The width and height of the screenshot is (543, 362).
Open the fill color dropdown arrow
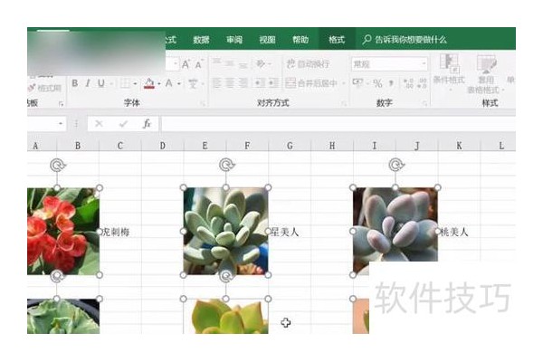pos(159,83)
